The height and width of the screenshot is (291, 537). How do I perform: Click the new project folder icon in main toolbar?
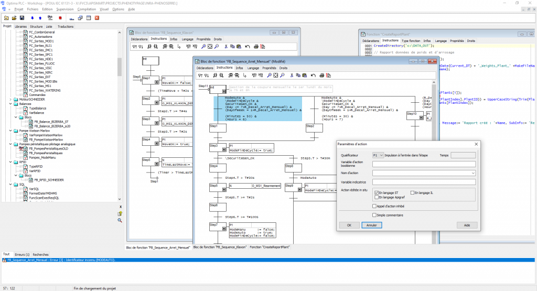[6, 18]
